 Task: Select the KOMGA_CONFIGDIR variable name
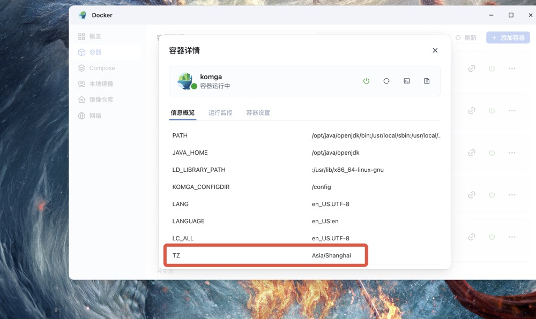[x=201, y=187]
